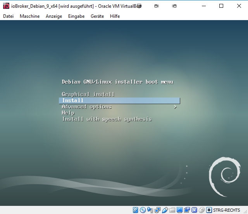The width and height of the screenshot is (248, 214).
Task: Open the Hilfe menu
Action: [x=115, y=16]
